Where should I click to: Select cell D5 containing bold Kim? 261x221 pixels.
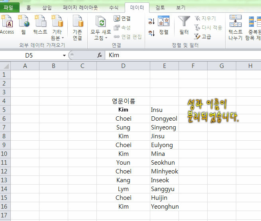pyautogui.click(x=124, y=110)
